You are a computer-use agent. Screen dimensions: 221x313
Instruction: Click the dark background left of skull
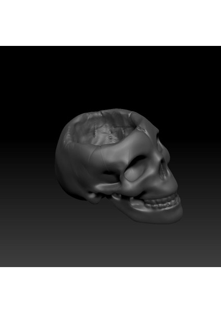tap(27, 160)
